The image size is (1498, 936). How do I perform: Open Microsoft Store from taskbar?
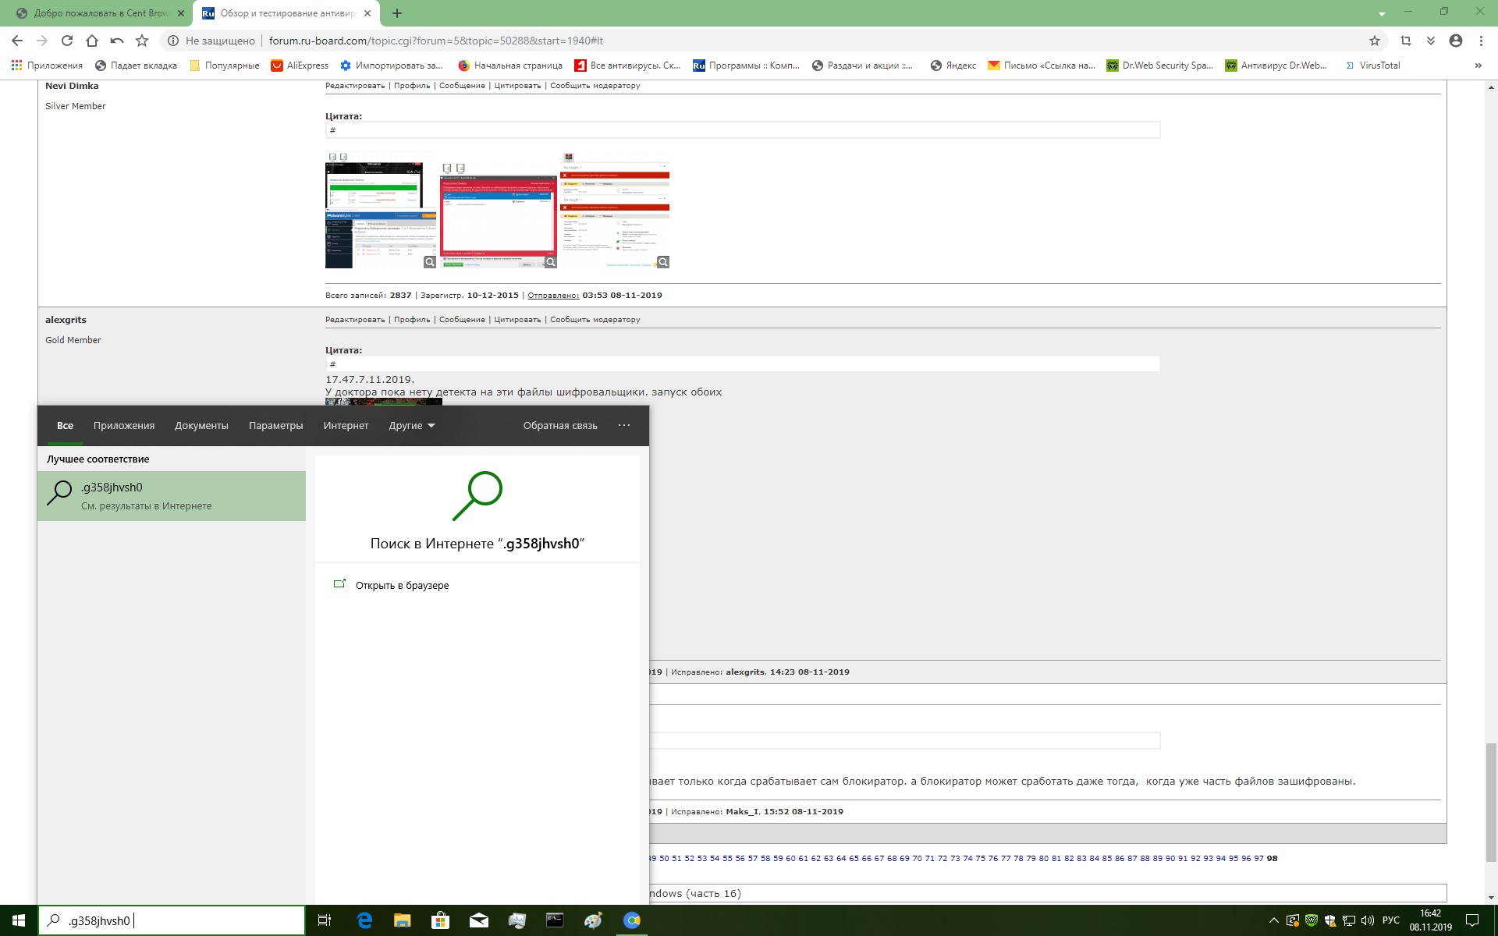pyautogui.click(x=440, y=920)
